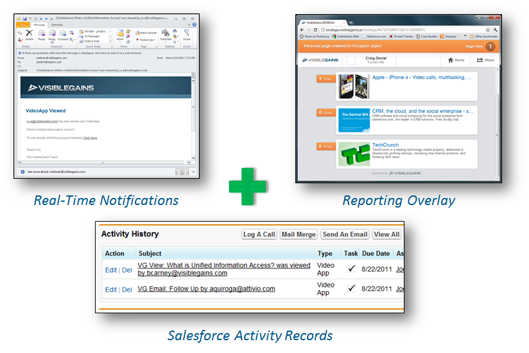Expand the Outlook people pane arrow
Image resolution: width=529 pixels, height=353 pixels.
click(193, 172)
